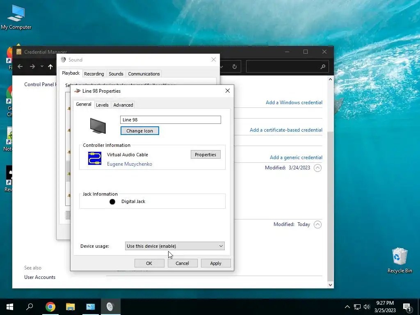The image size is (420, 315).
Task: Click Add a generic credential
Action: (x=296, y=157)
